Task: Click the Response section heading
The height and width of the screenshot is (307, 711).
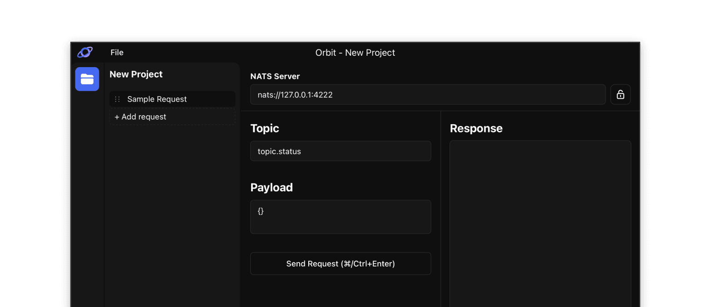Action: [476, 128]
